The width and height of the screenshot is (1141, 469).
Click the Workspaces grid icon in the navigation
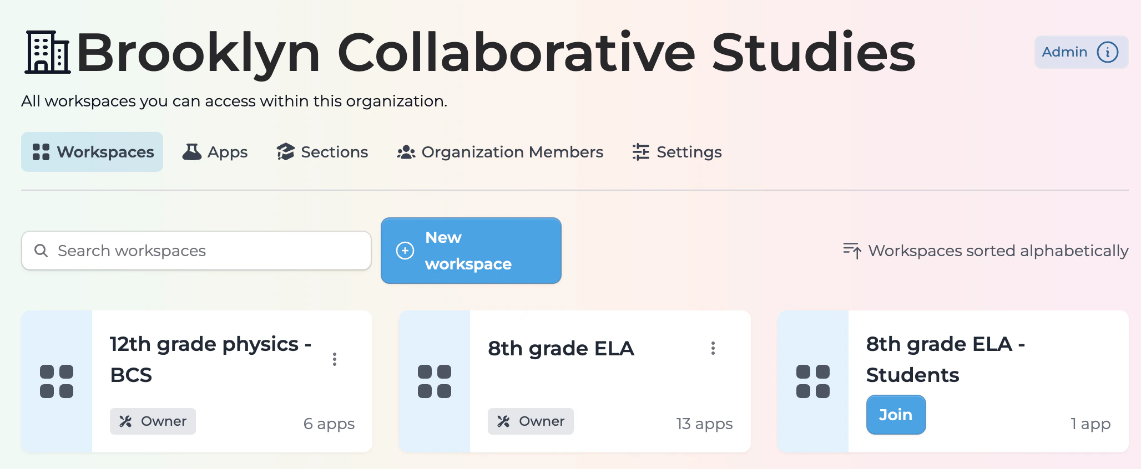coord(41,152)
